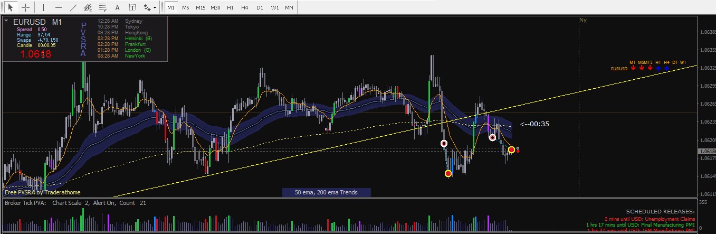Collapse the EURUSD info panel triangle
716x234 pixels.
[x=6, y=22]
